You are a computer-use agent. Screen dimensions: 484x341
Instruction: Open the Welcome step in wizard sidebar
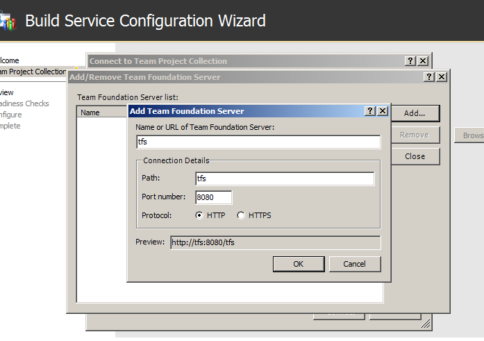(x=10, y=60)
